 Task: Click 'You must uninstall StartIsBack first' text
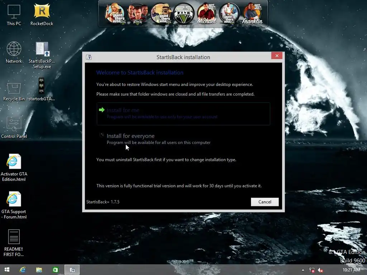pos(166,160)
